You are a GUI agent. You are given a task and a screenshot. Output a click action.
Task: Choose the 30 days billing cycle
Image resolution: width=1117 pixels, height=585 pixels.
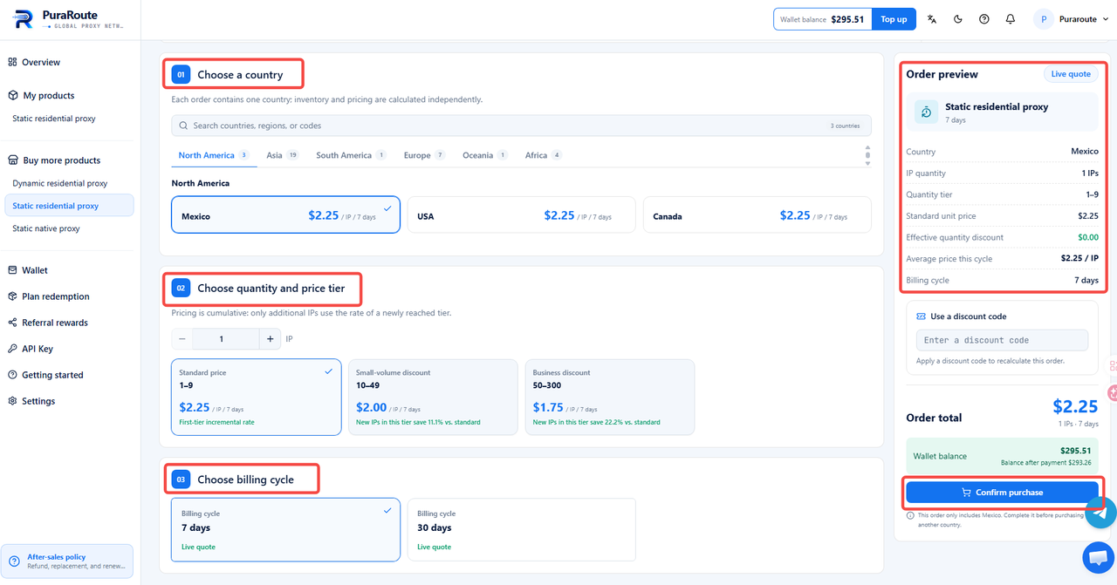[x=521, y=530]
